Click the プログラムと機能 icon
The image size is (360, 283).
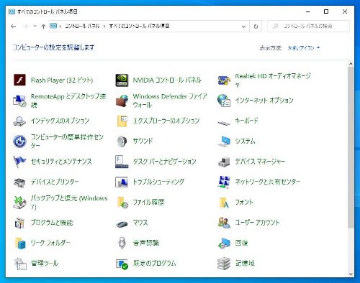(19, 223)
